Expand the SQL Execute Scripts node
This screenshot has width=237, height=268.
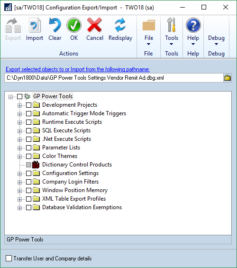coord(19,131)
